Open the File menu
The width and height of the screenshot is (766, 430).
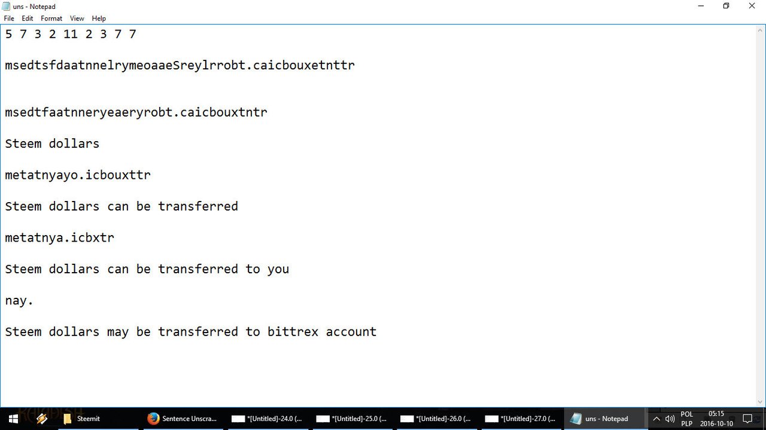pyautogui.click(x=9, y=19)
